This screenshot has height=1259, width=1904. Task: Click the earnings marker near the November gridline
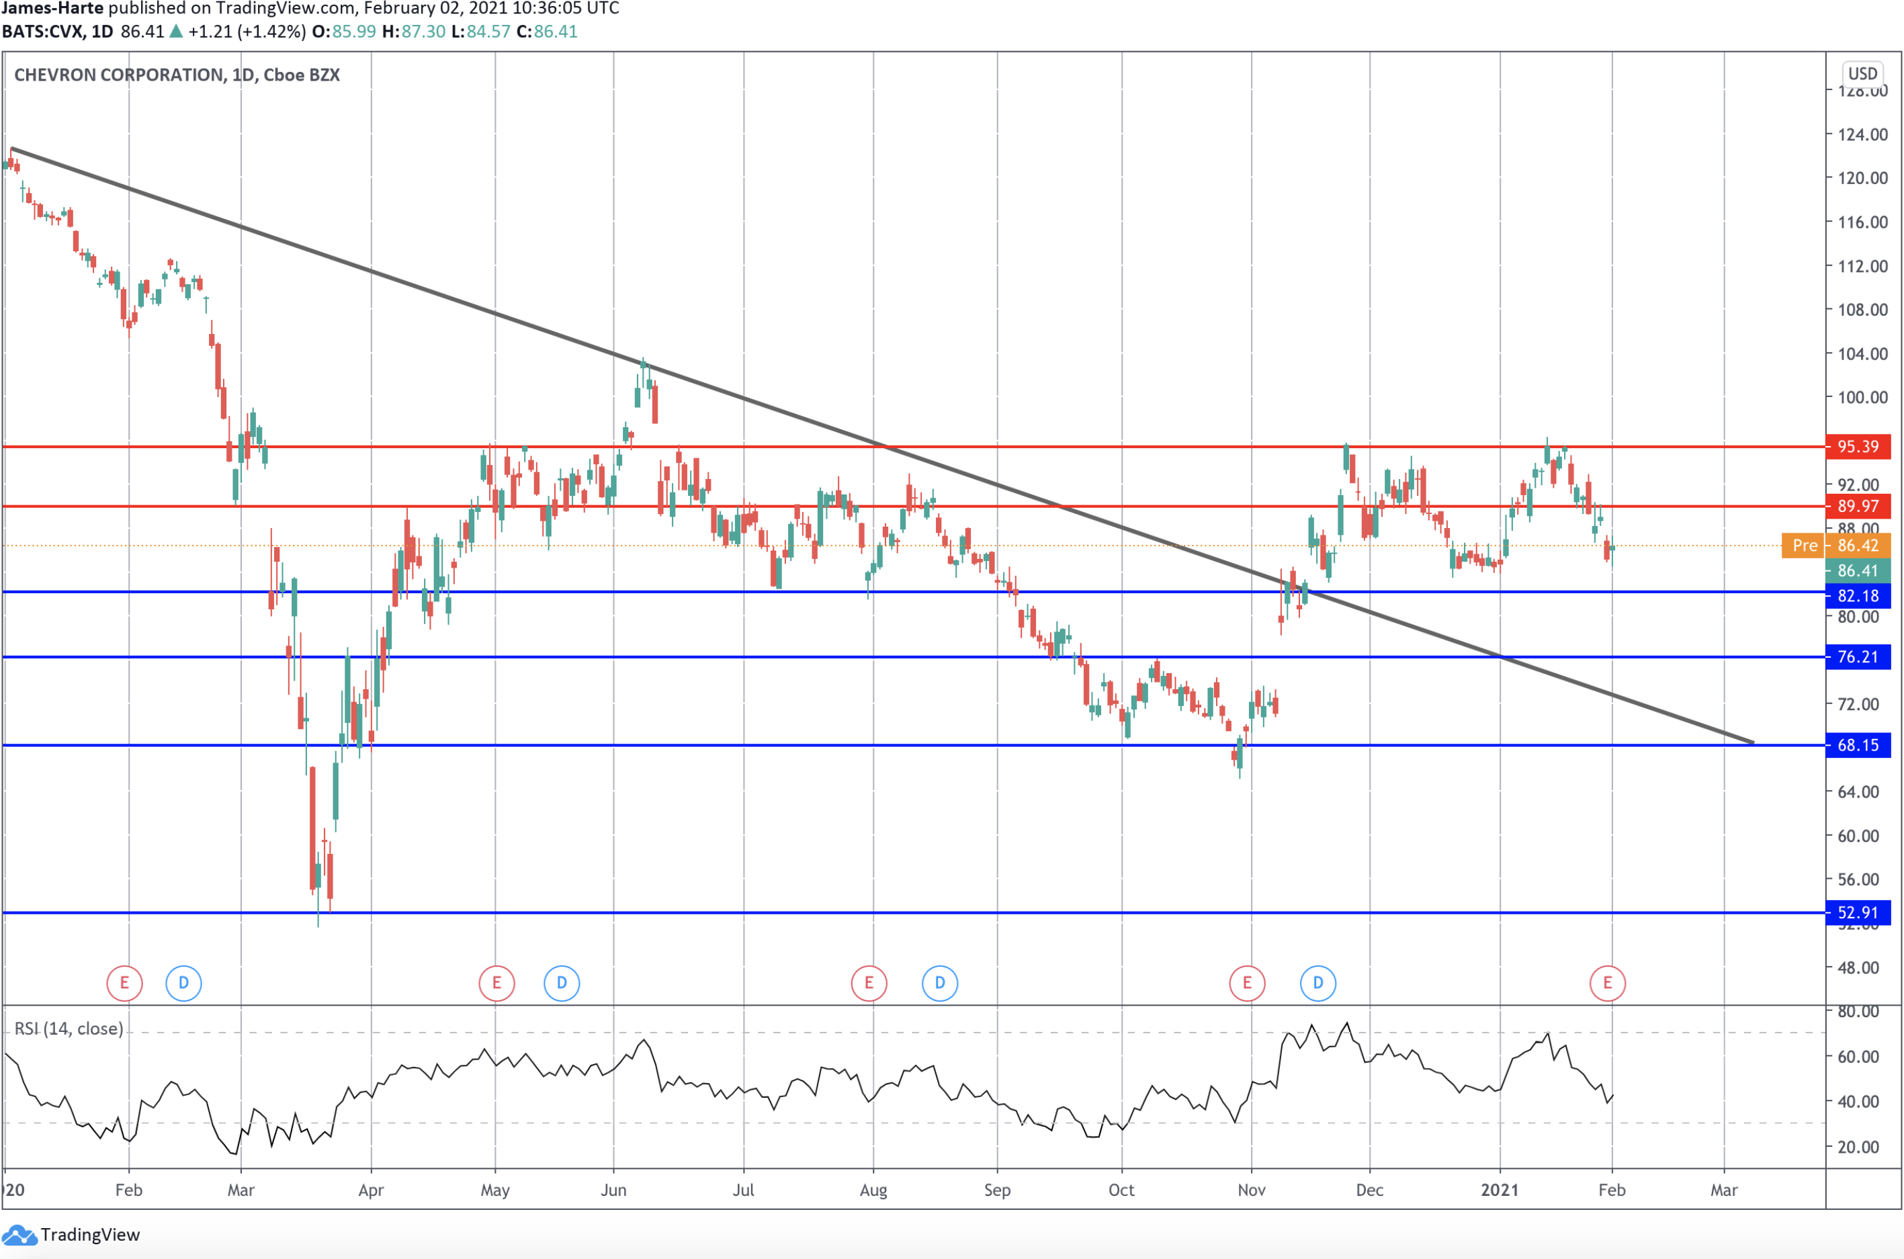[1248, 983]
